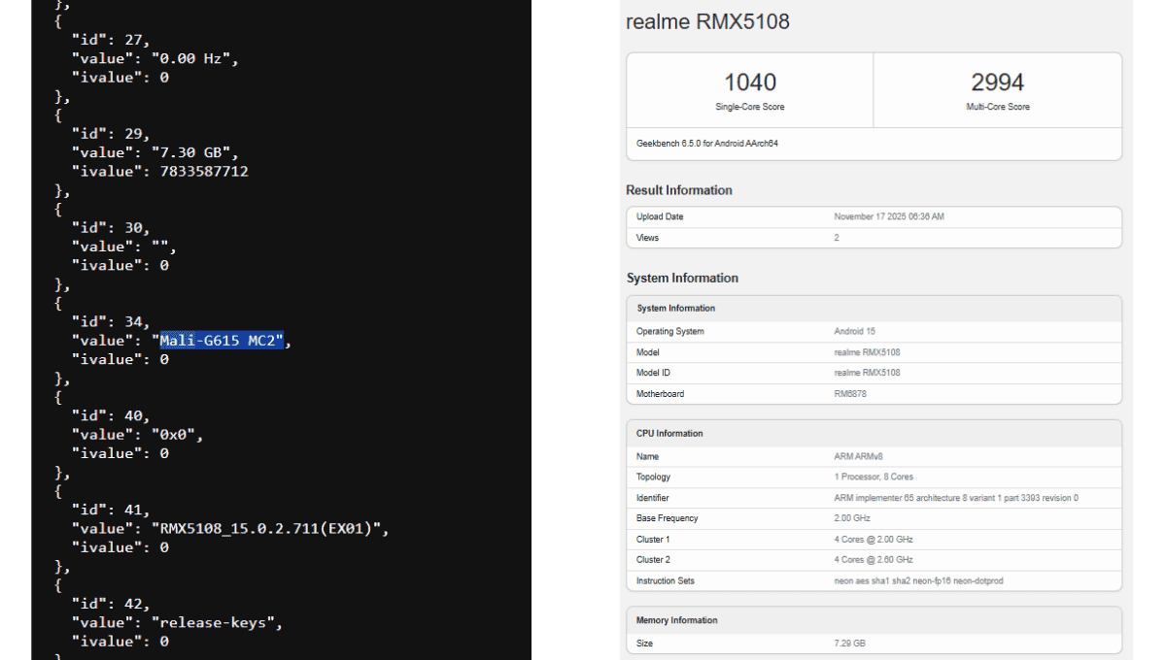The image size is (1166, 660).
Task: Click the CPU "Name" row label
Action: (647, 456)
